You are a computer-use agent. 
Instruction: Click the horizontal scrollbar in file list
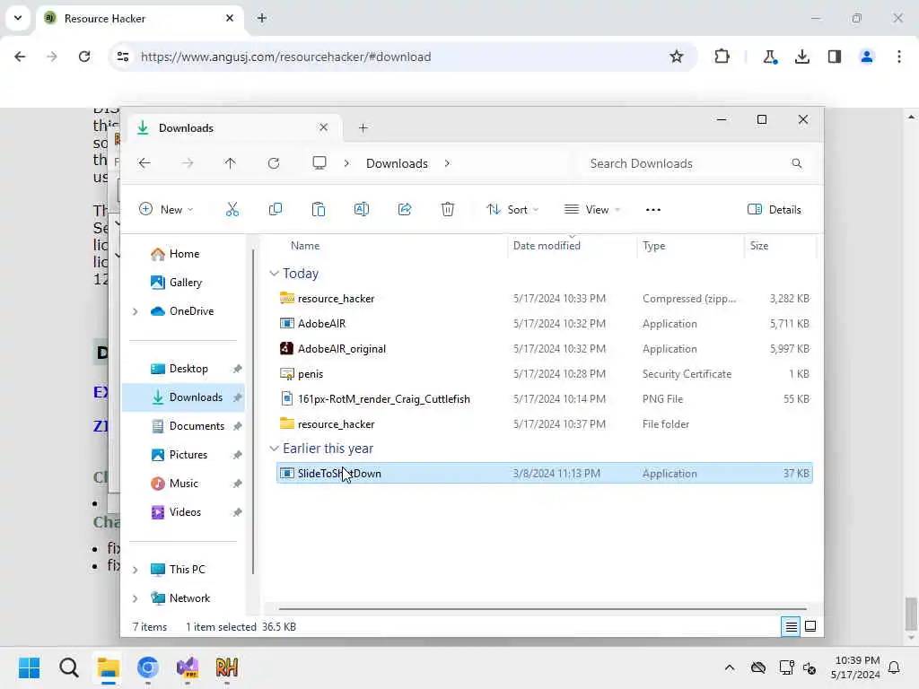point(542,608)
